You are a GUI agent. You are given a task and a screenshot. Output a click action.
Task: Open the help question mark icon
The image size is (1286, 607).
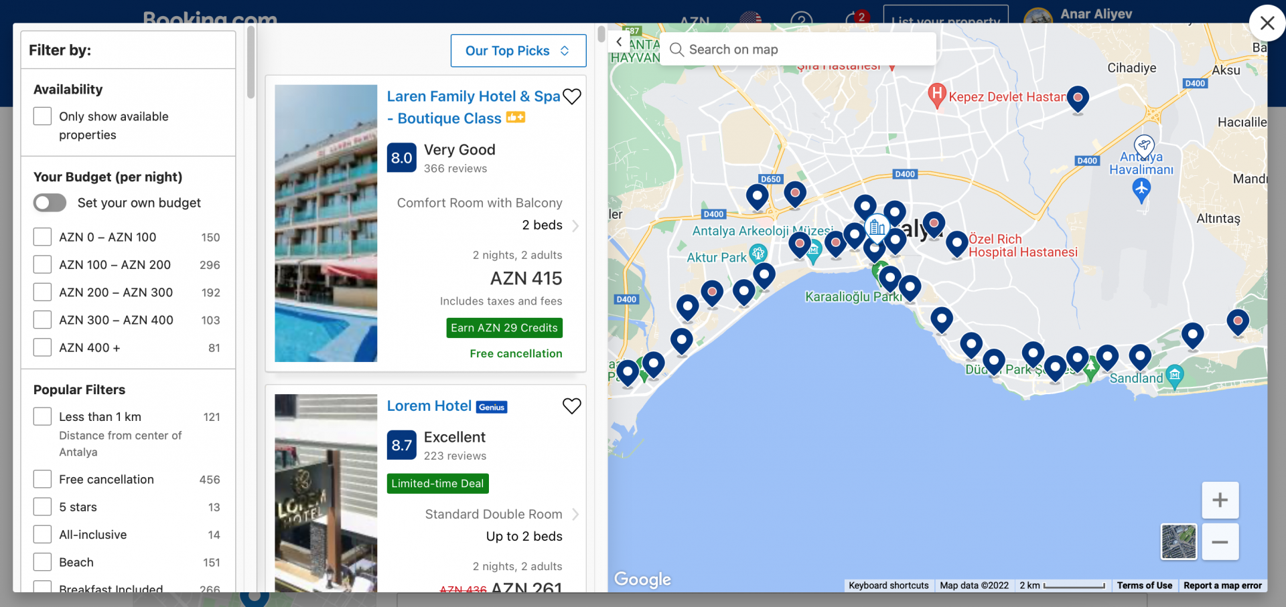tap(801, 20)
